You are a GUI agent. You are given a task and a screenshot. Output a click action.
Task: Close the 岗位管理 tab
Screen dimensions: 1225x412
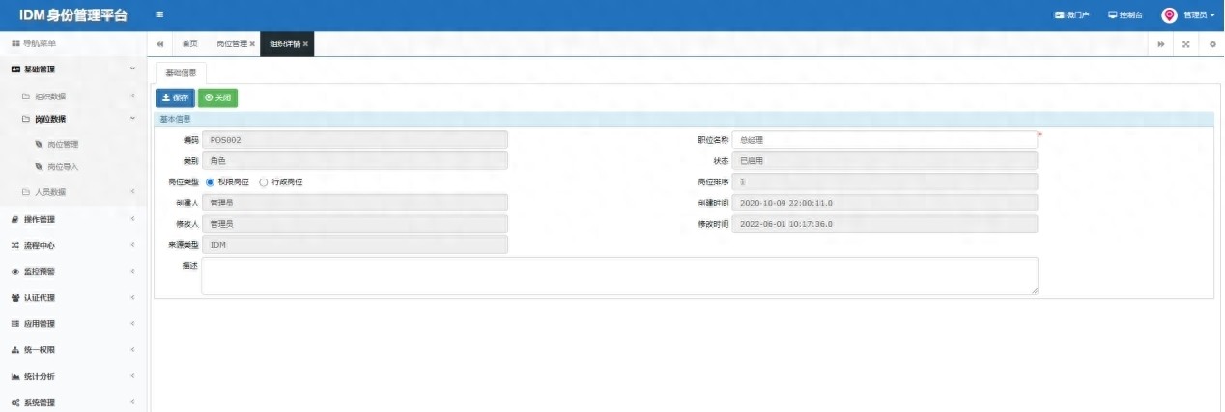252,44
